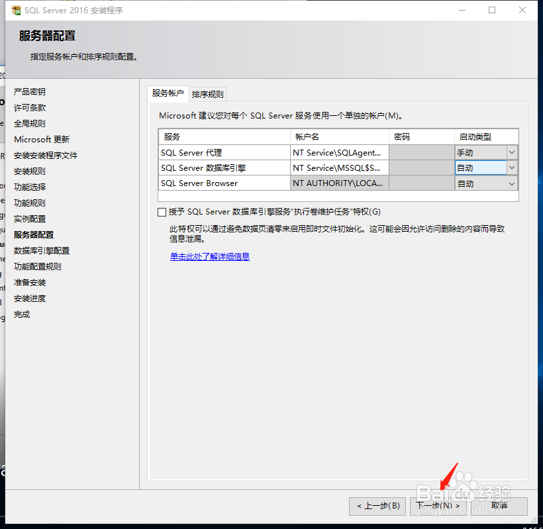
Task: Select the SQL Server Browser service row
Action: (x=224, y=183)
